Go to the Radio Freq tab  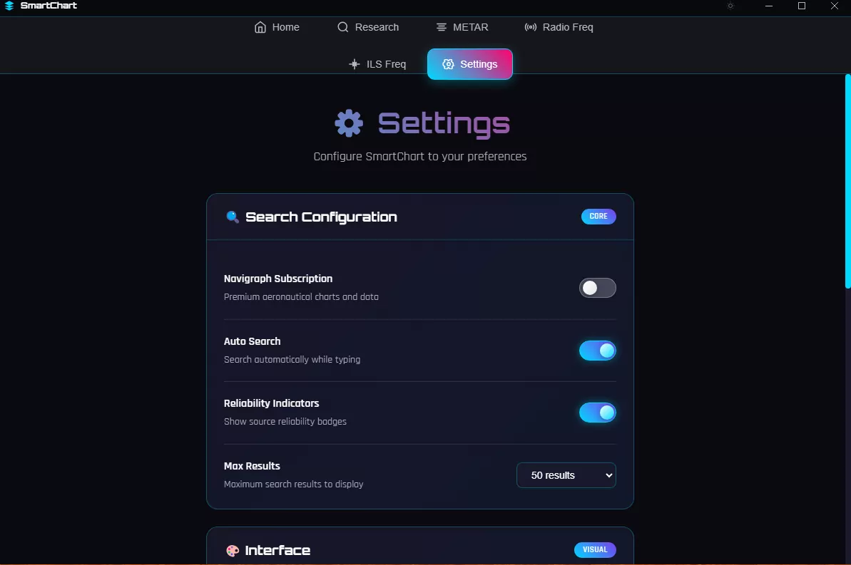(x=559, y=27)
